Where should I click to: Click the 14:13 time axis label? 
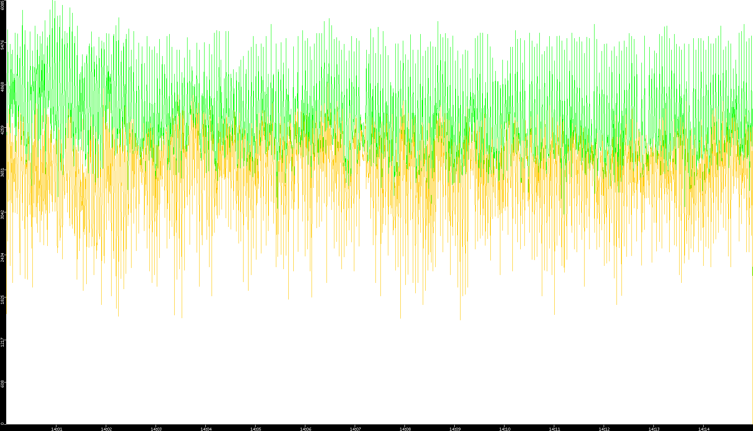[x=654, y=429]
